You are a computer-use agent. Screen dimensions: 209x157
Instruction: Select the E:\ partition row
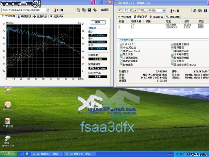tap(163, 27)
